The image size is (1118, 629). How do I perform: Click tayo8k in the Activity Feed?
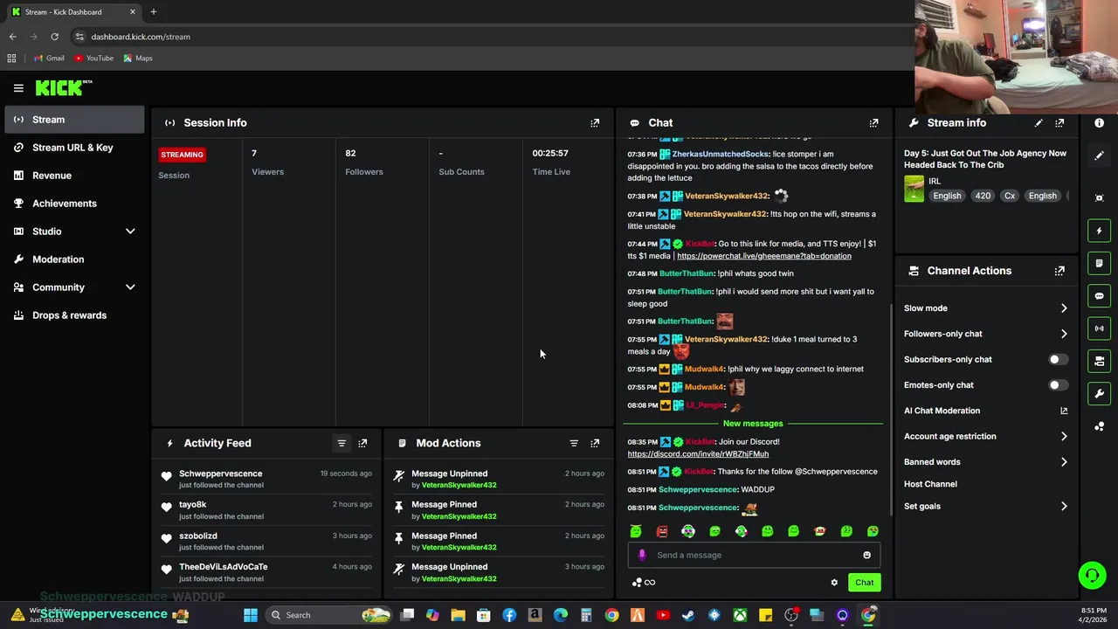(193, 505)
